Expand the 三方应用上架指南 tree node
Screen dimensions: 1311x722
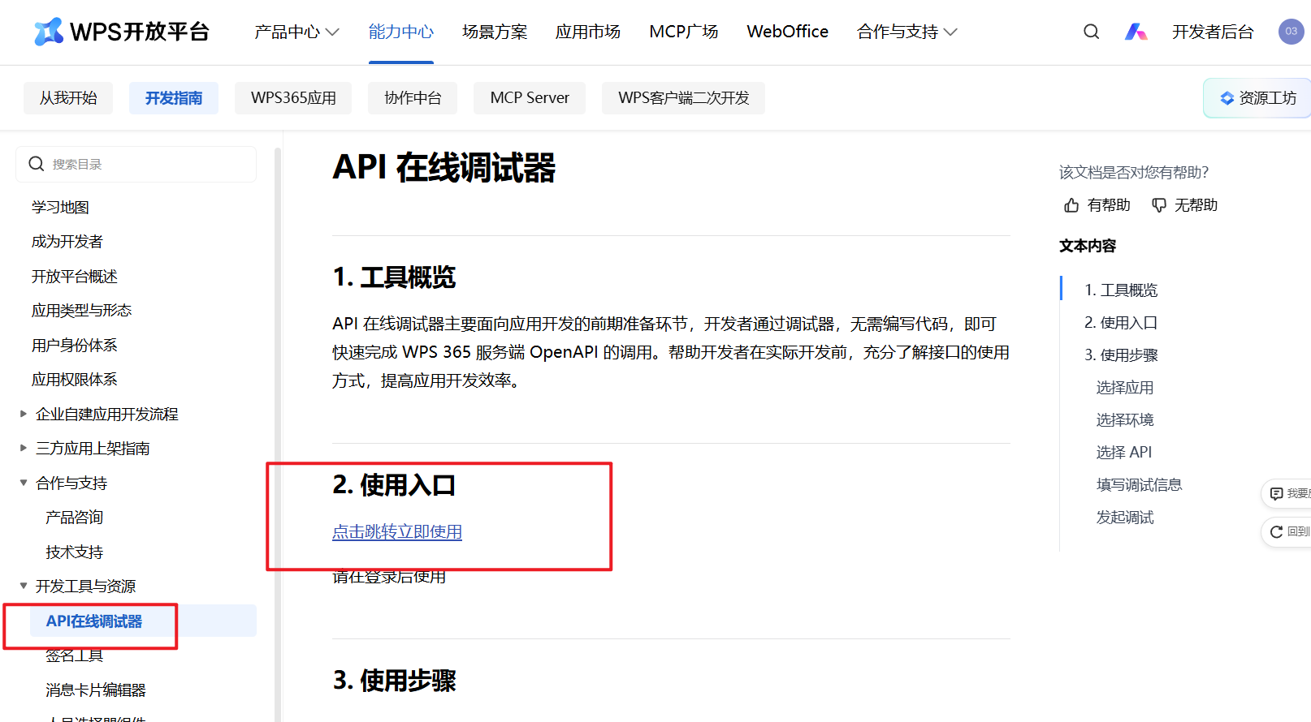click(x=24, y=448)
